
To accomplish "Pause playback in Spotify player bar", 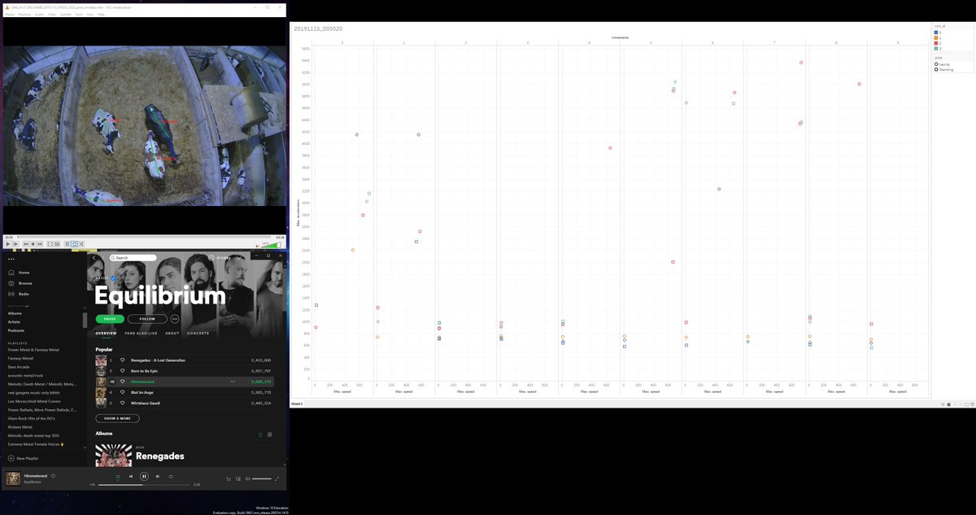I will click(x=144, y=476).
